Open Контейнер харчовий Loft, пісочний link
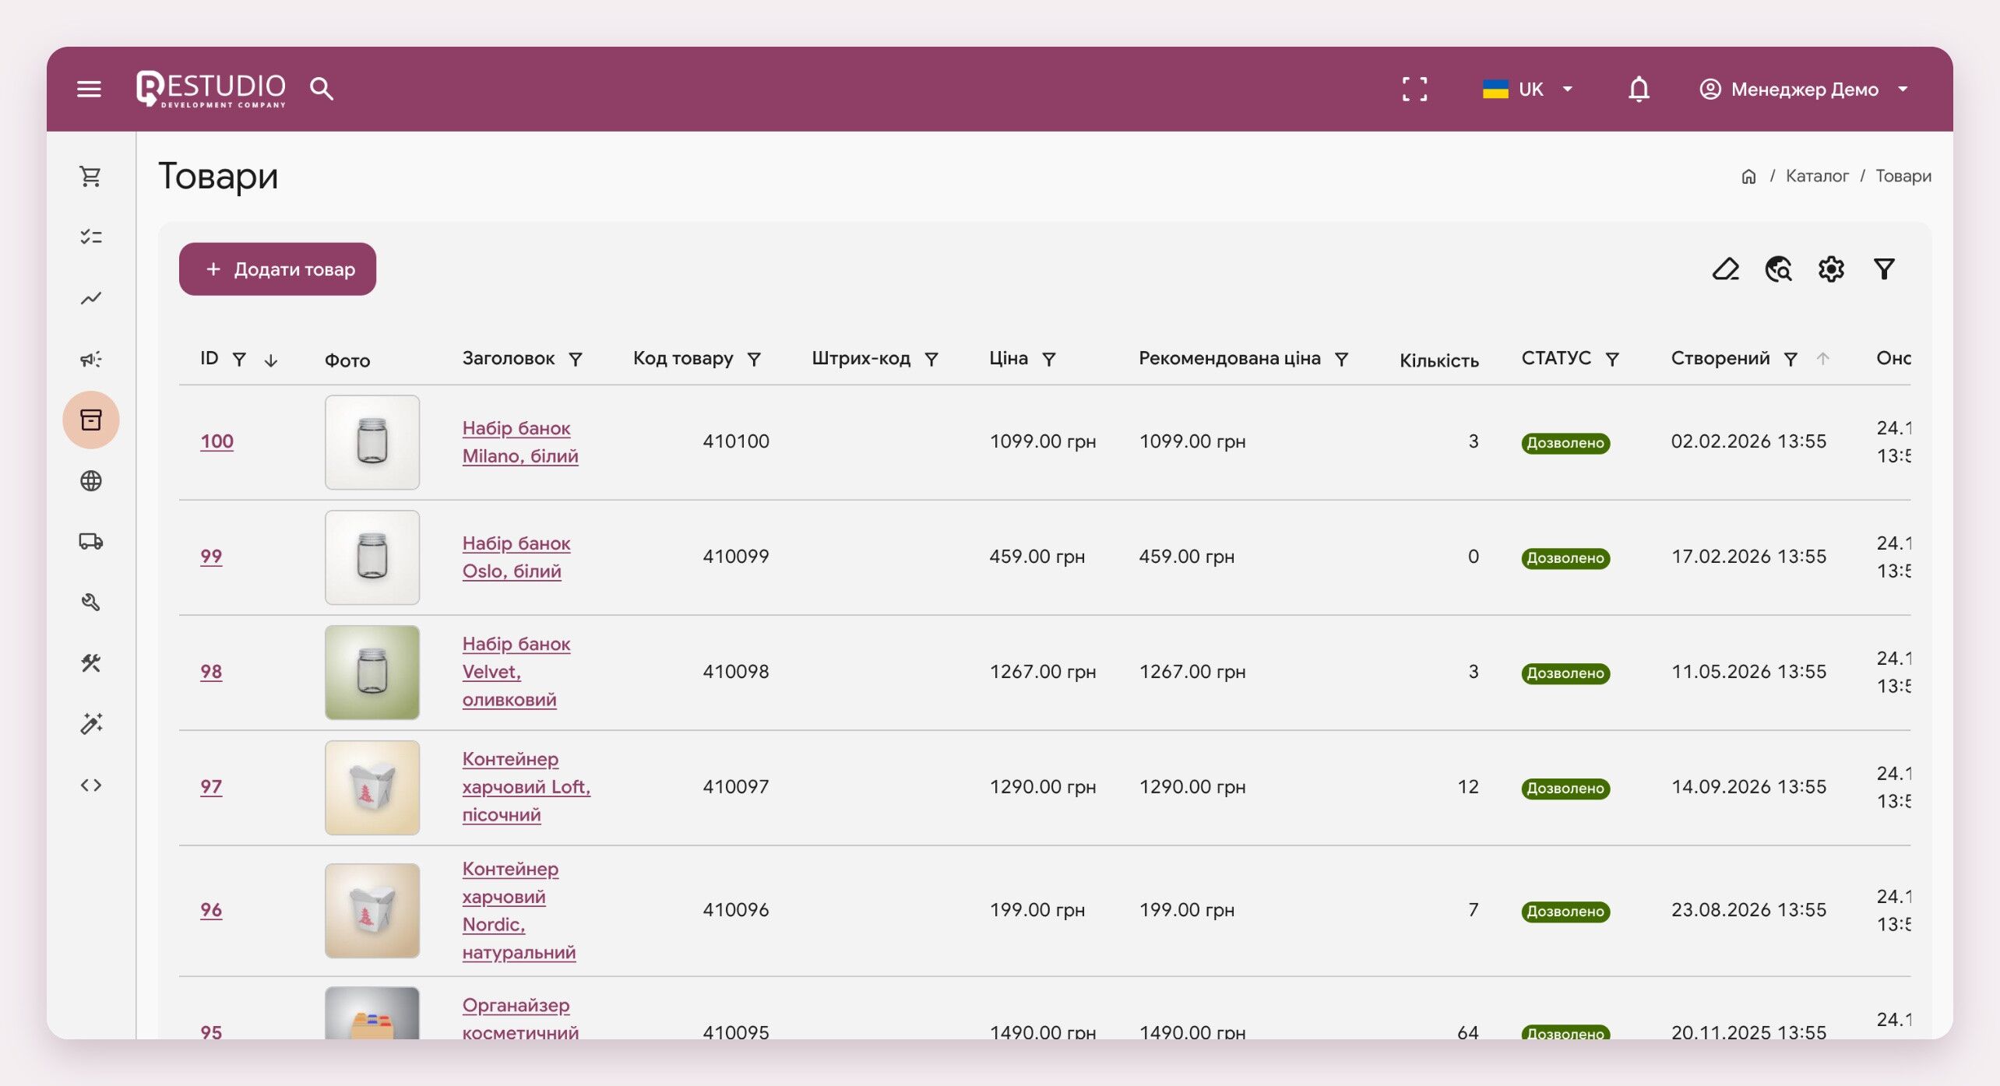This screenshot has height=1086, width=2000. click(526, 787)
